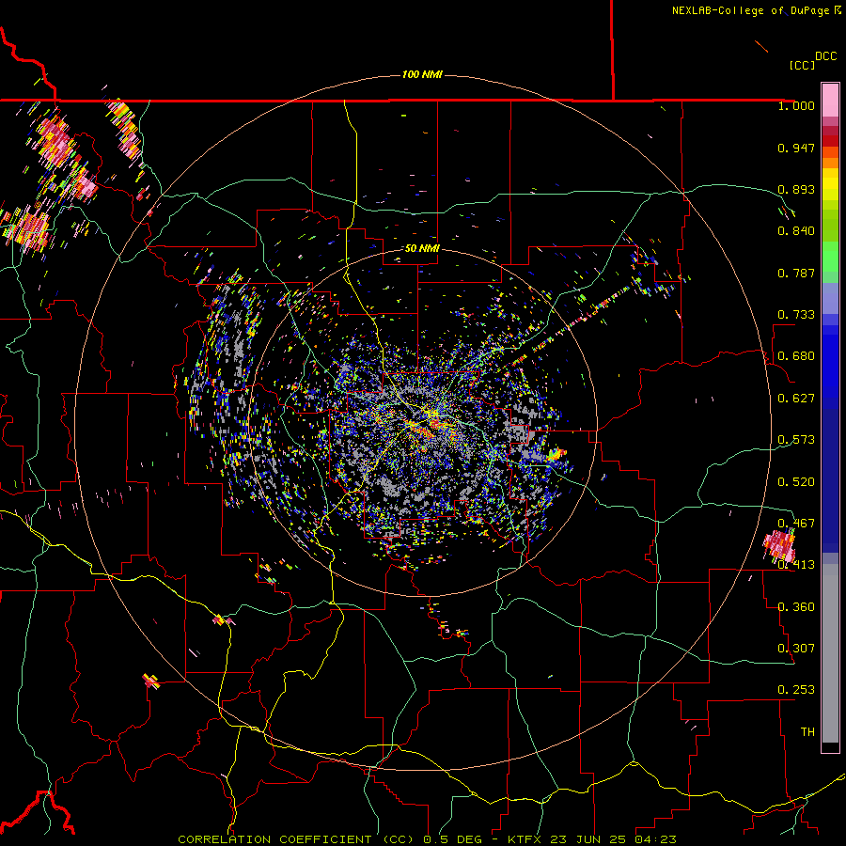Image resolution: width=846 pixels, height=846 pixels.
Task: Click the 0.627 scale value
Action: pyautogui.click(x=796, y=399)
